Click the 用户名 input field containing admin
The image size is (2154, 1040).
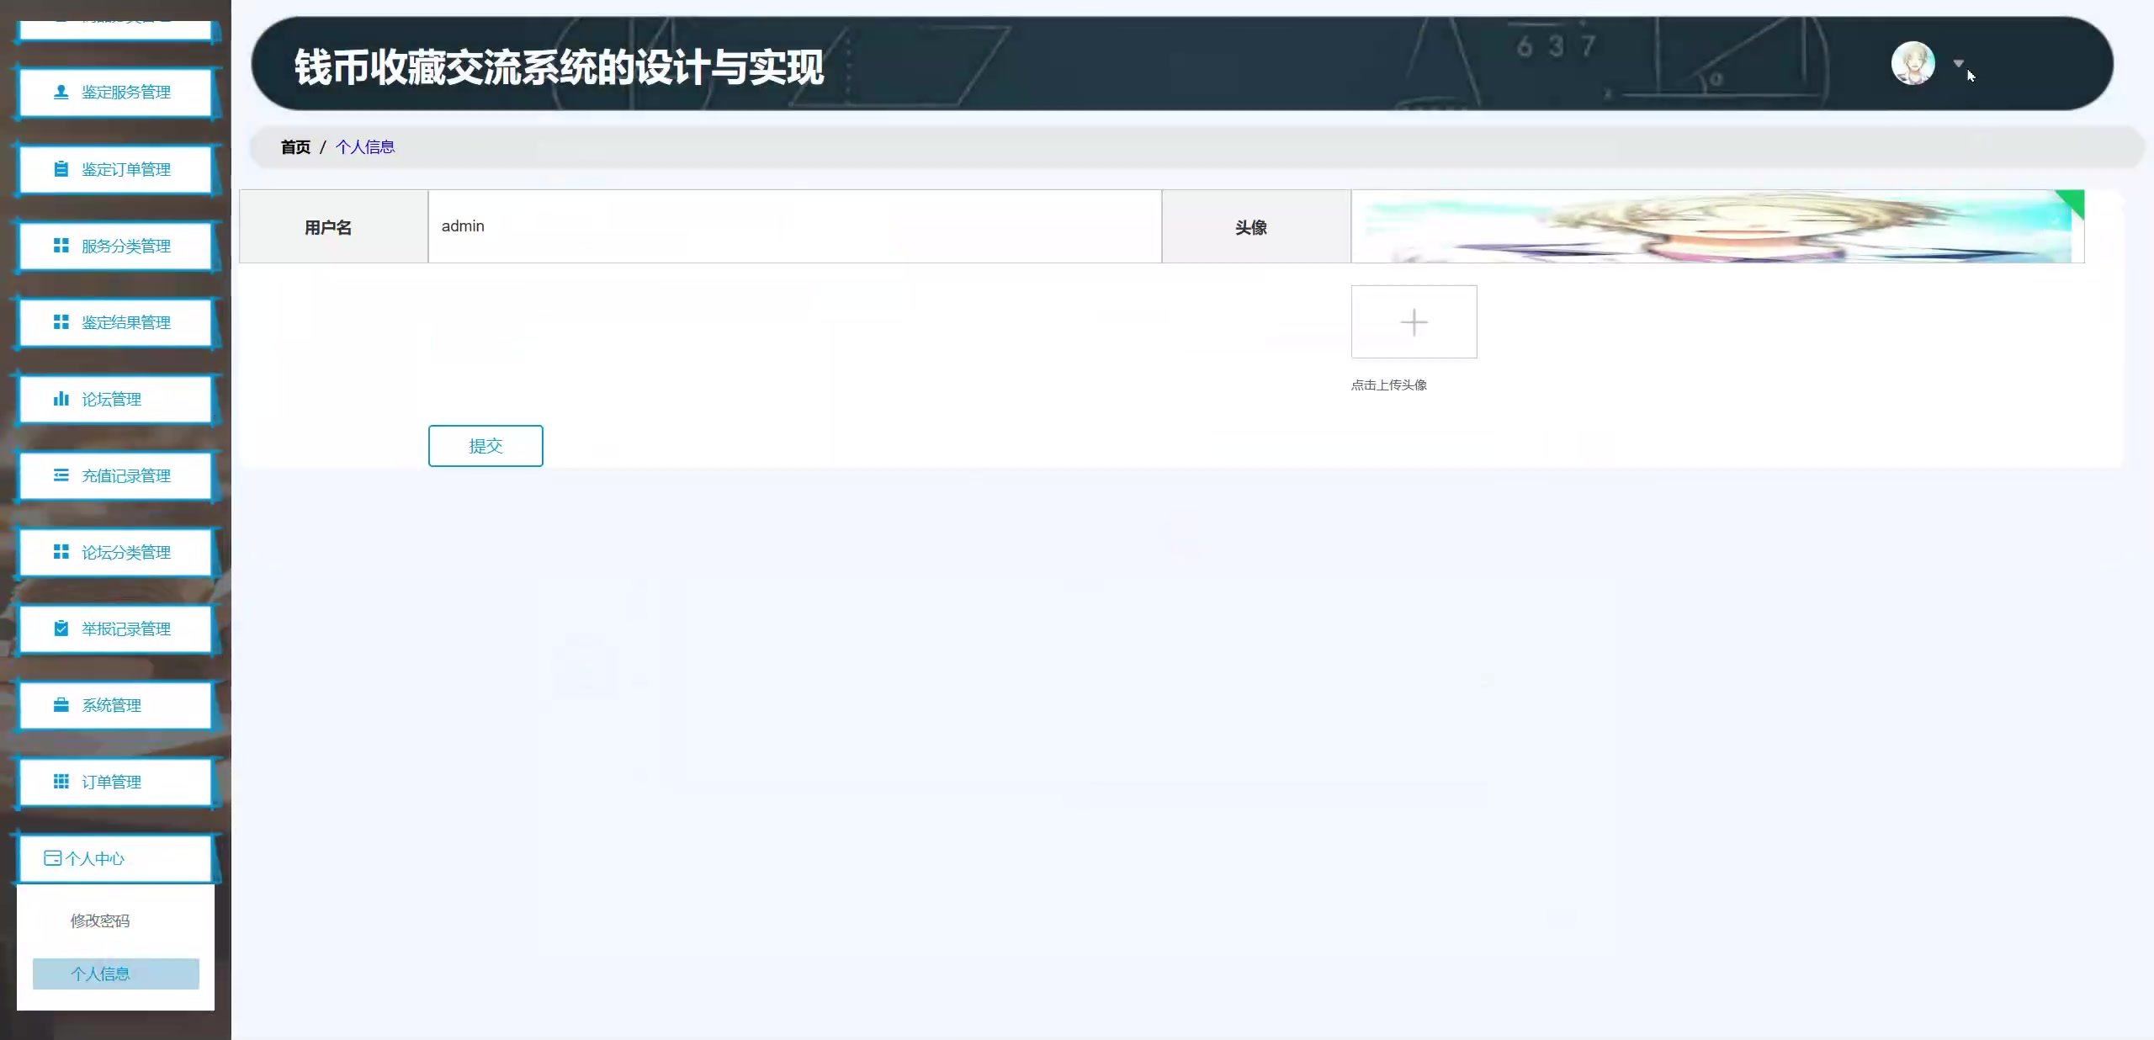tap(794, 226)
